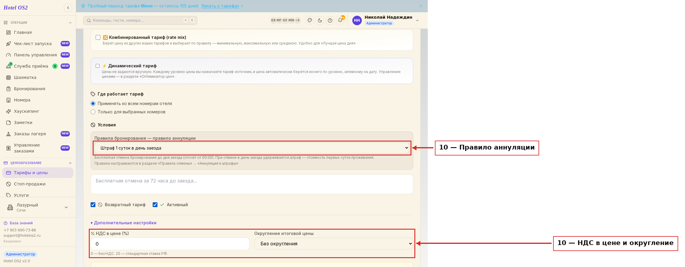
Task: Open the theme palette icon
Action: 310,20
